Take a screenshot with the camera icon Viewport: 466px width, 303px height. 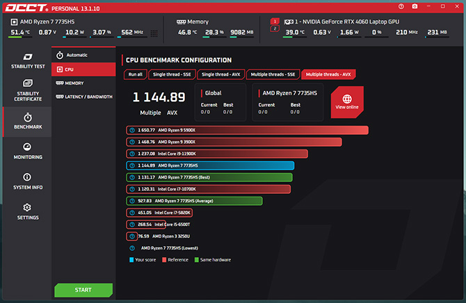pos(415,6)
